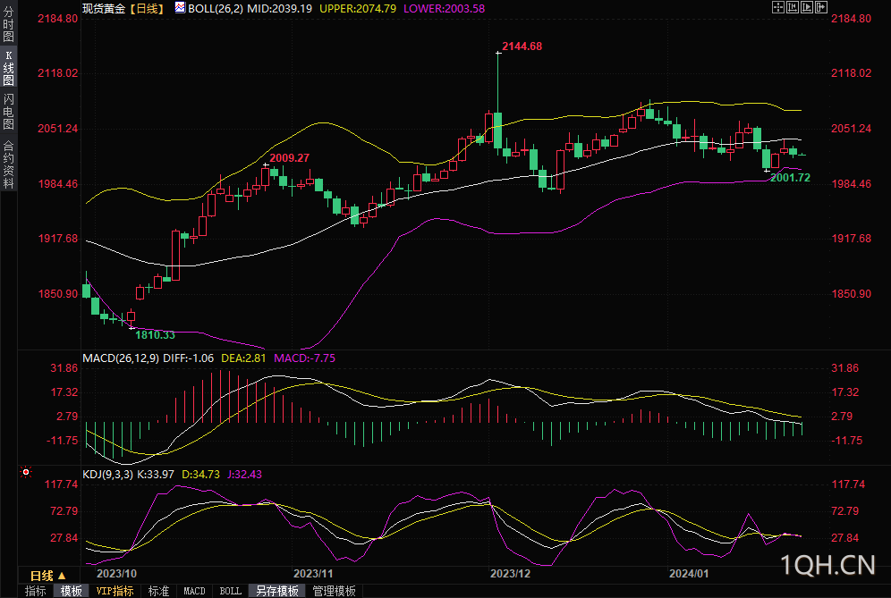Expand the 日线 period selector

pos(47,576)
